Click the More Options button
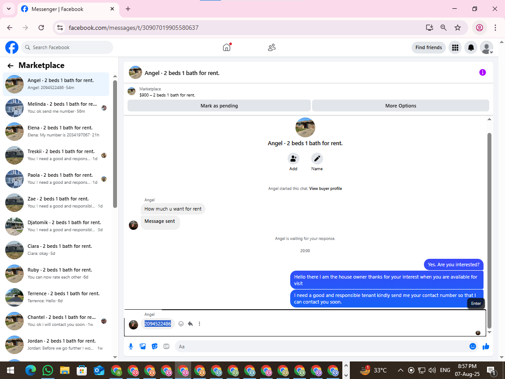 401,106
